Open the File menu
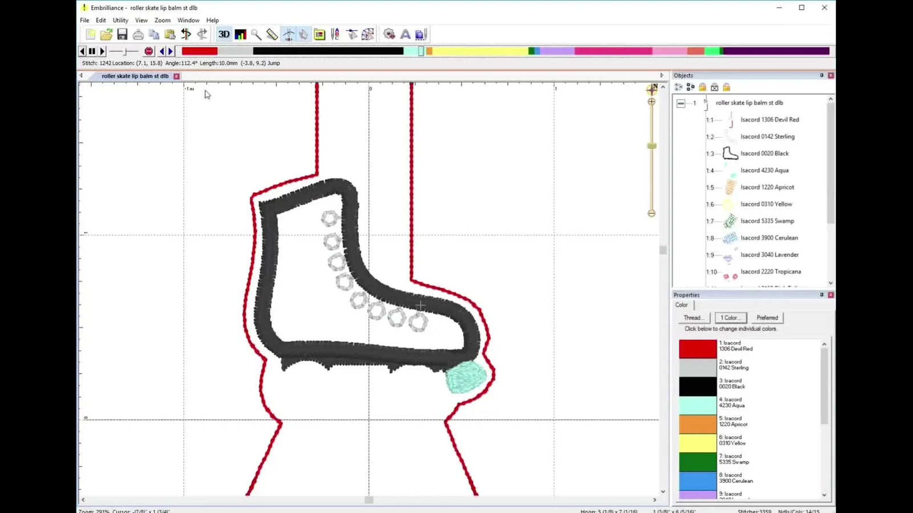913x513 pixels. click(x=84, y=21)
